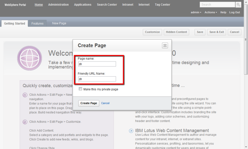
Task: Open the Hidden Content panel
Action: click(x=176, y=32)
